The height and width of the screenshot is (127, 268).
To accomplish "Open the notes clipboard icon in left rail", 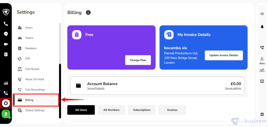I will pyautogui.click(x=6, y=54).
